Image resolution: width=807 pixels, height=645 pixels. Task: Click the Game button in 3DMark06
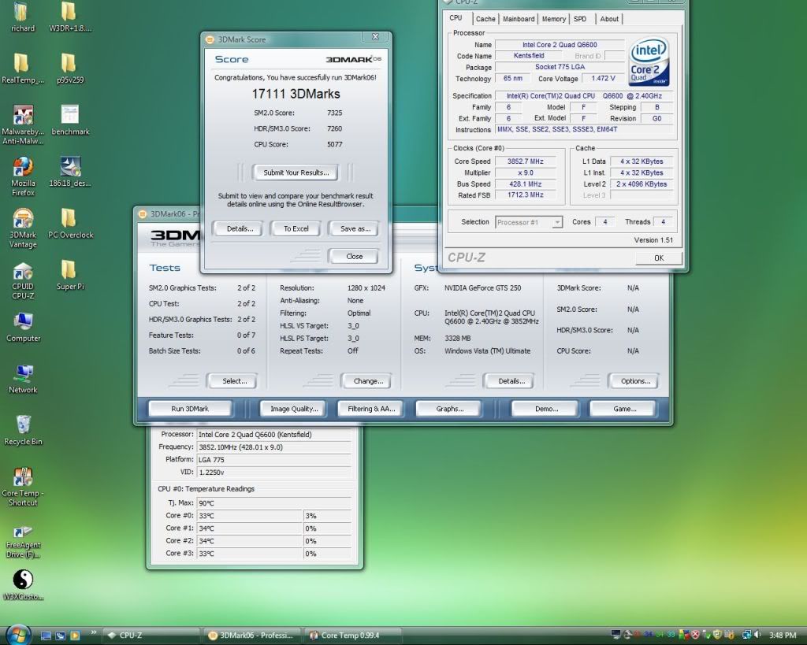624,409
